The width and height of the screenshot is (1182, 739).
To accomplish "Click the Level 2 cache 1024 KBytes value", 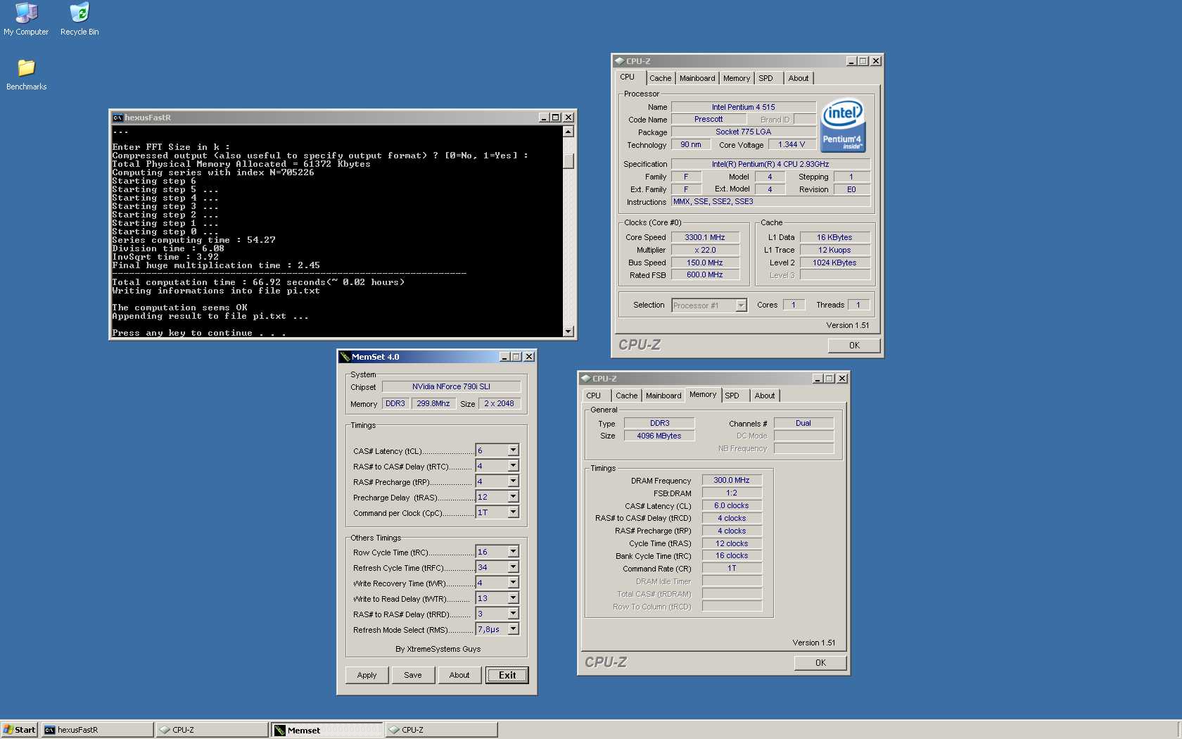I will pos(834,263).
